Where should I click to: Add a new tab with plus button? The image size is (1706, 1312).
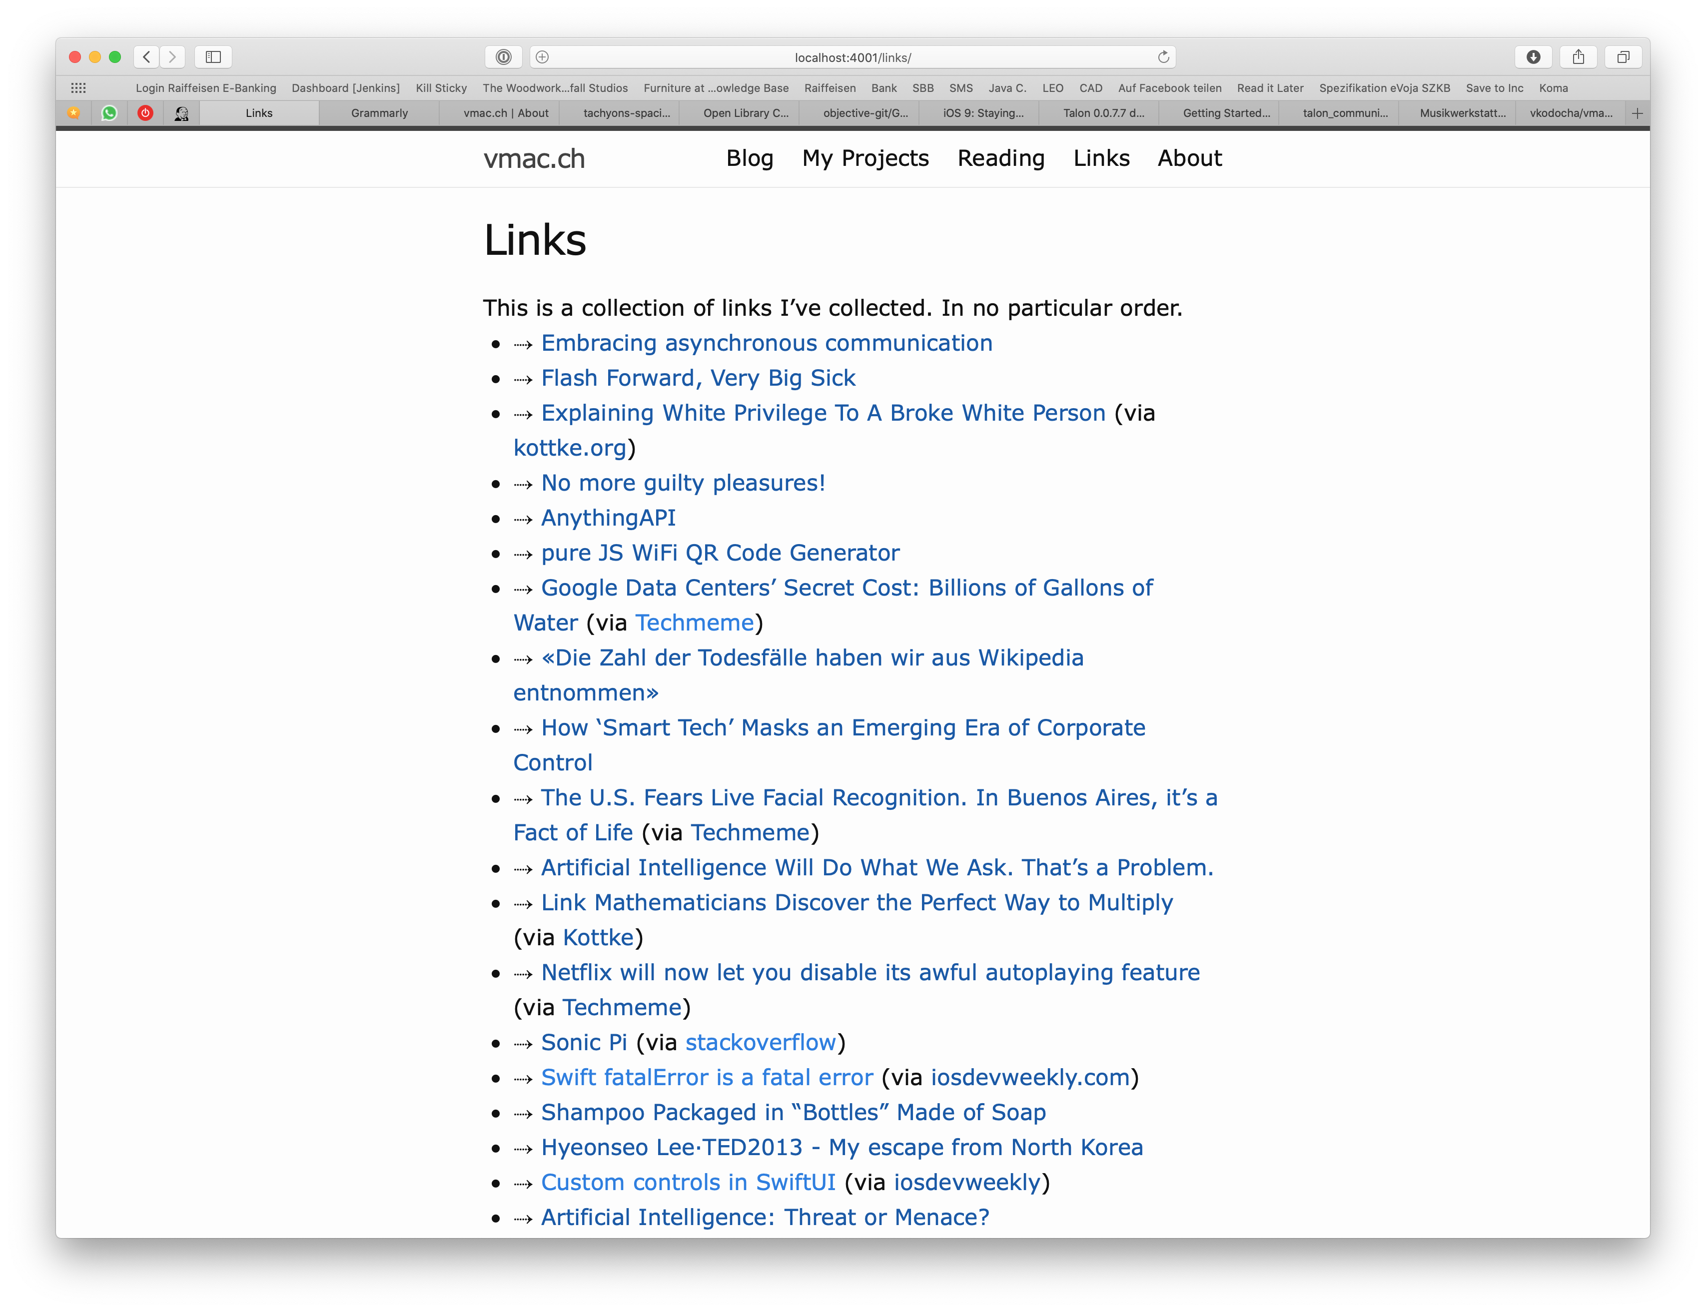click(x=1637, y=113)
